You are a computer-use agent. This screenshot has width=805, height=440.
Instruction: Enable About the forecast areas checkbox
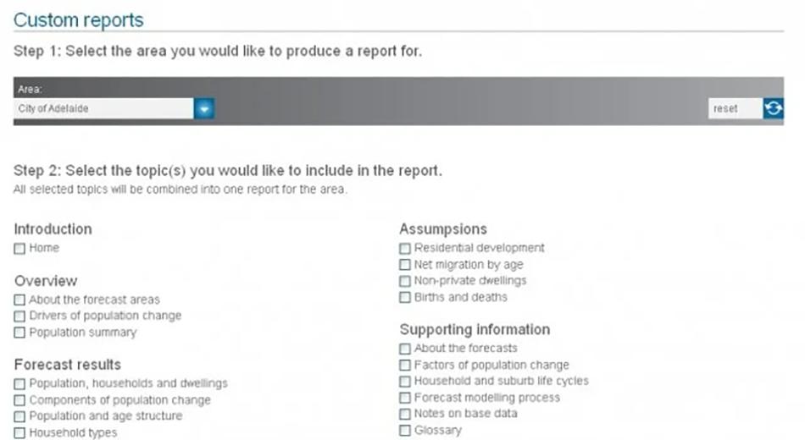click(x=19, y=300)
